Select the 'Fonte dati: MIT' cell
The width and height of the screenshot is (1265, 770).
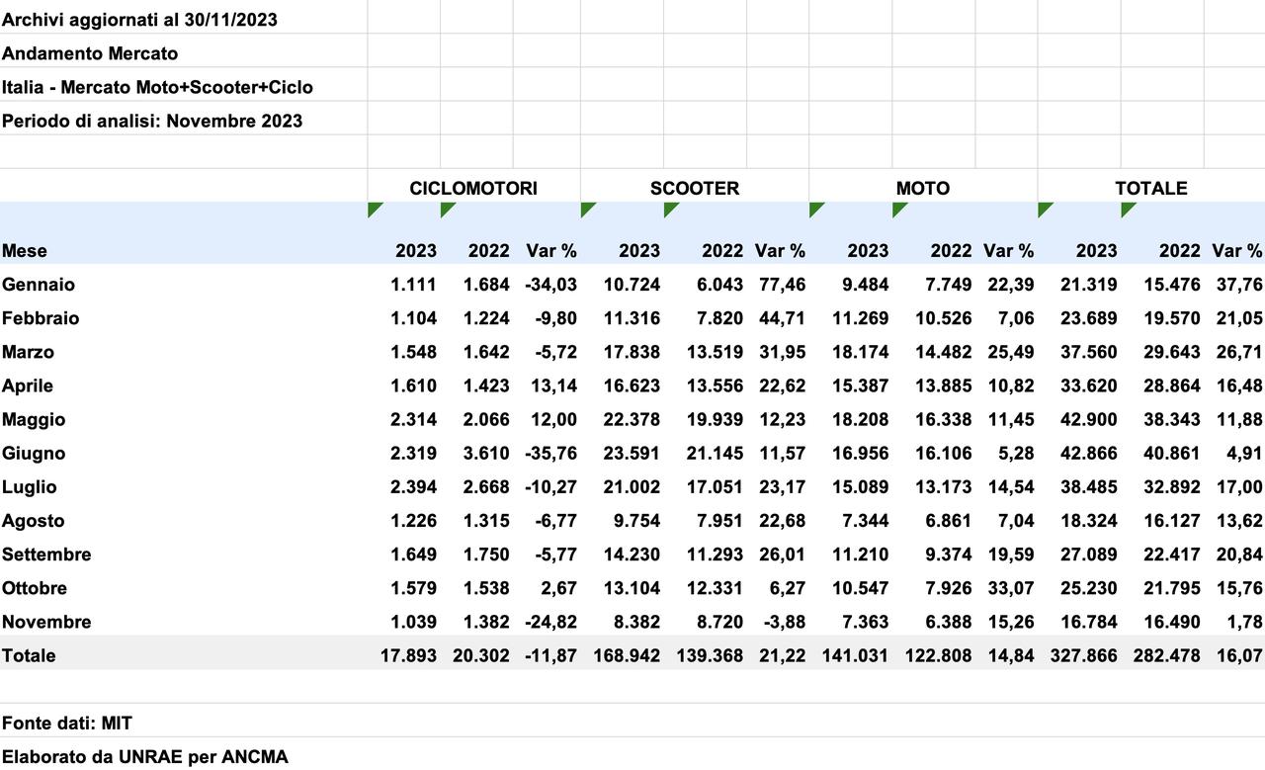(67, 724)
